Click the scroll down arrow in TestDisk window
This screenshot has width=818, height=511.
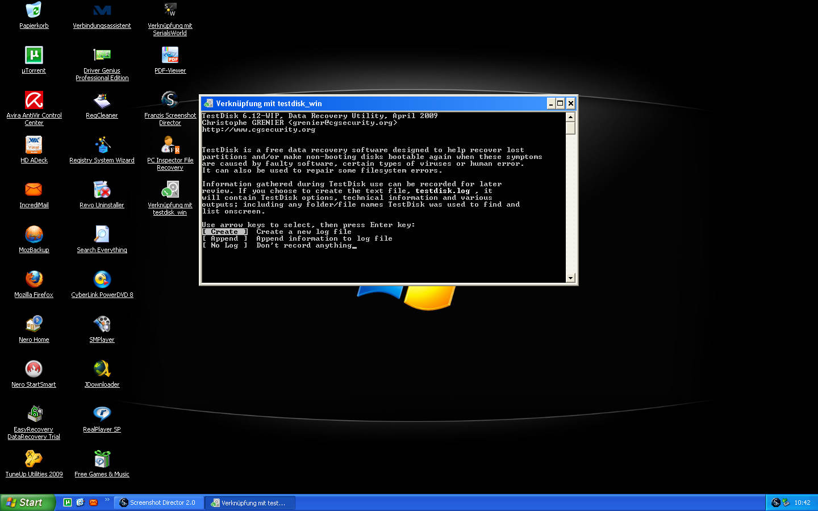click(x=570, y=278)
